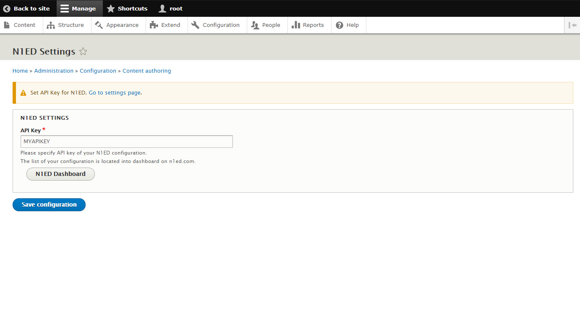Click the N1ED Settings page title
This screenshot has height=336, width=580.
click(44, 51)
